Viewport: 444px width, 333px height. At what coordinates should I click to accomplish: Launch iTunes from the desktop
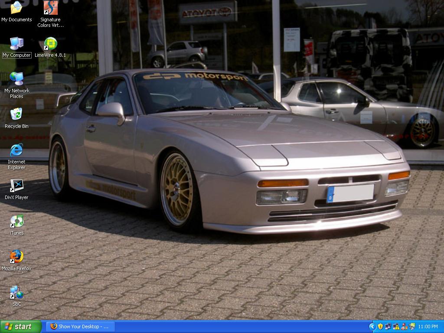pos(16,221)
